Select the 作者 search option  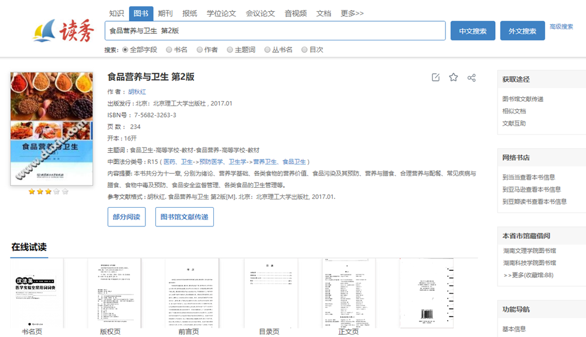pos(200,50)
